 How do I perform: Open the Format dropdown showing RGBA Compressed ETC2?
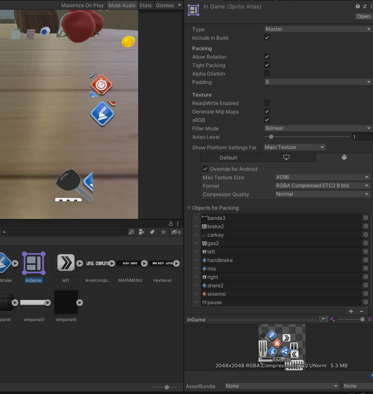coord(322,186)
